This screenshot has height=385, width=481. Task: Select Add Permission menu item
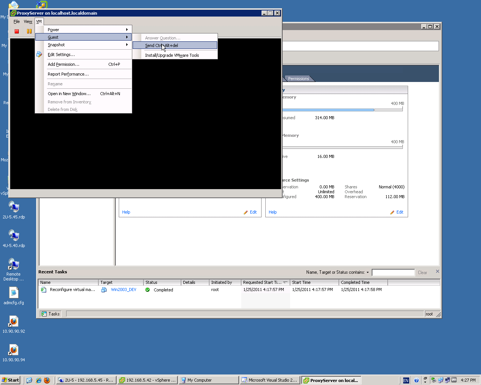pos(83,64)
